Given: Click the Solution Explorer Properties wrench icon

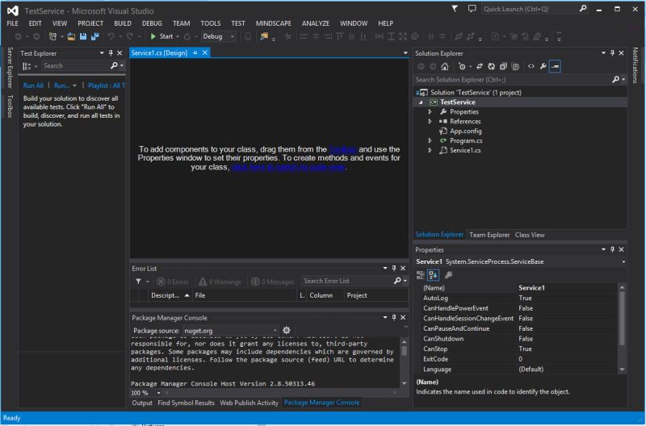Looking at the screenshot, I should [x=543, y=66].
